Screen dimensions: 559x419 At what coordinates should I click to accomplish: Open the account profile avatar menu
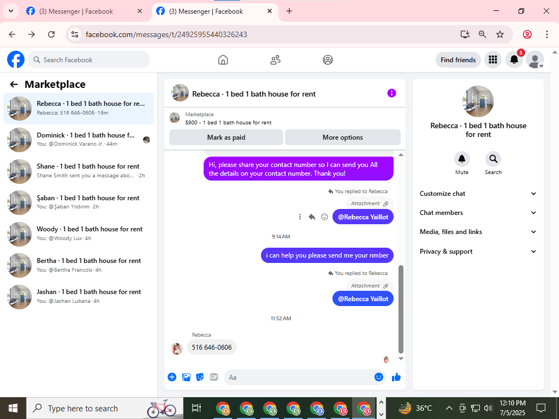click(535, 60)
